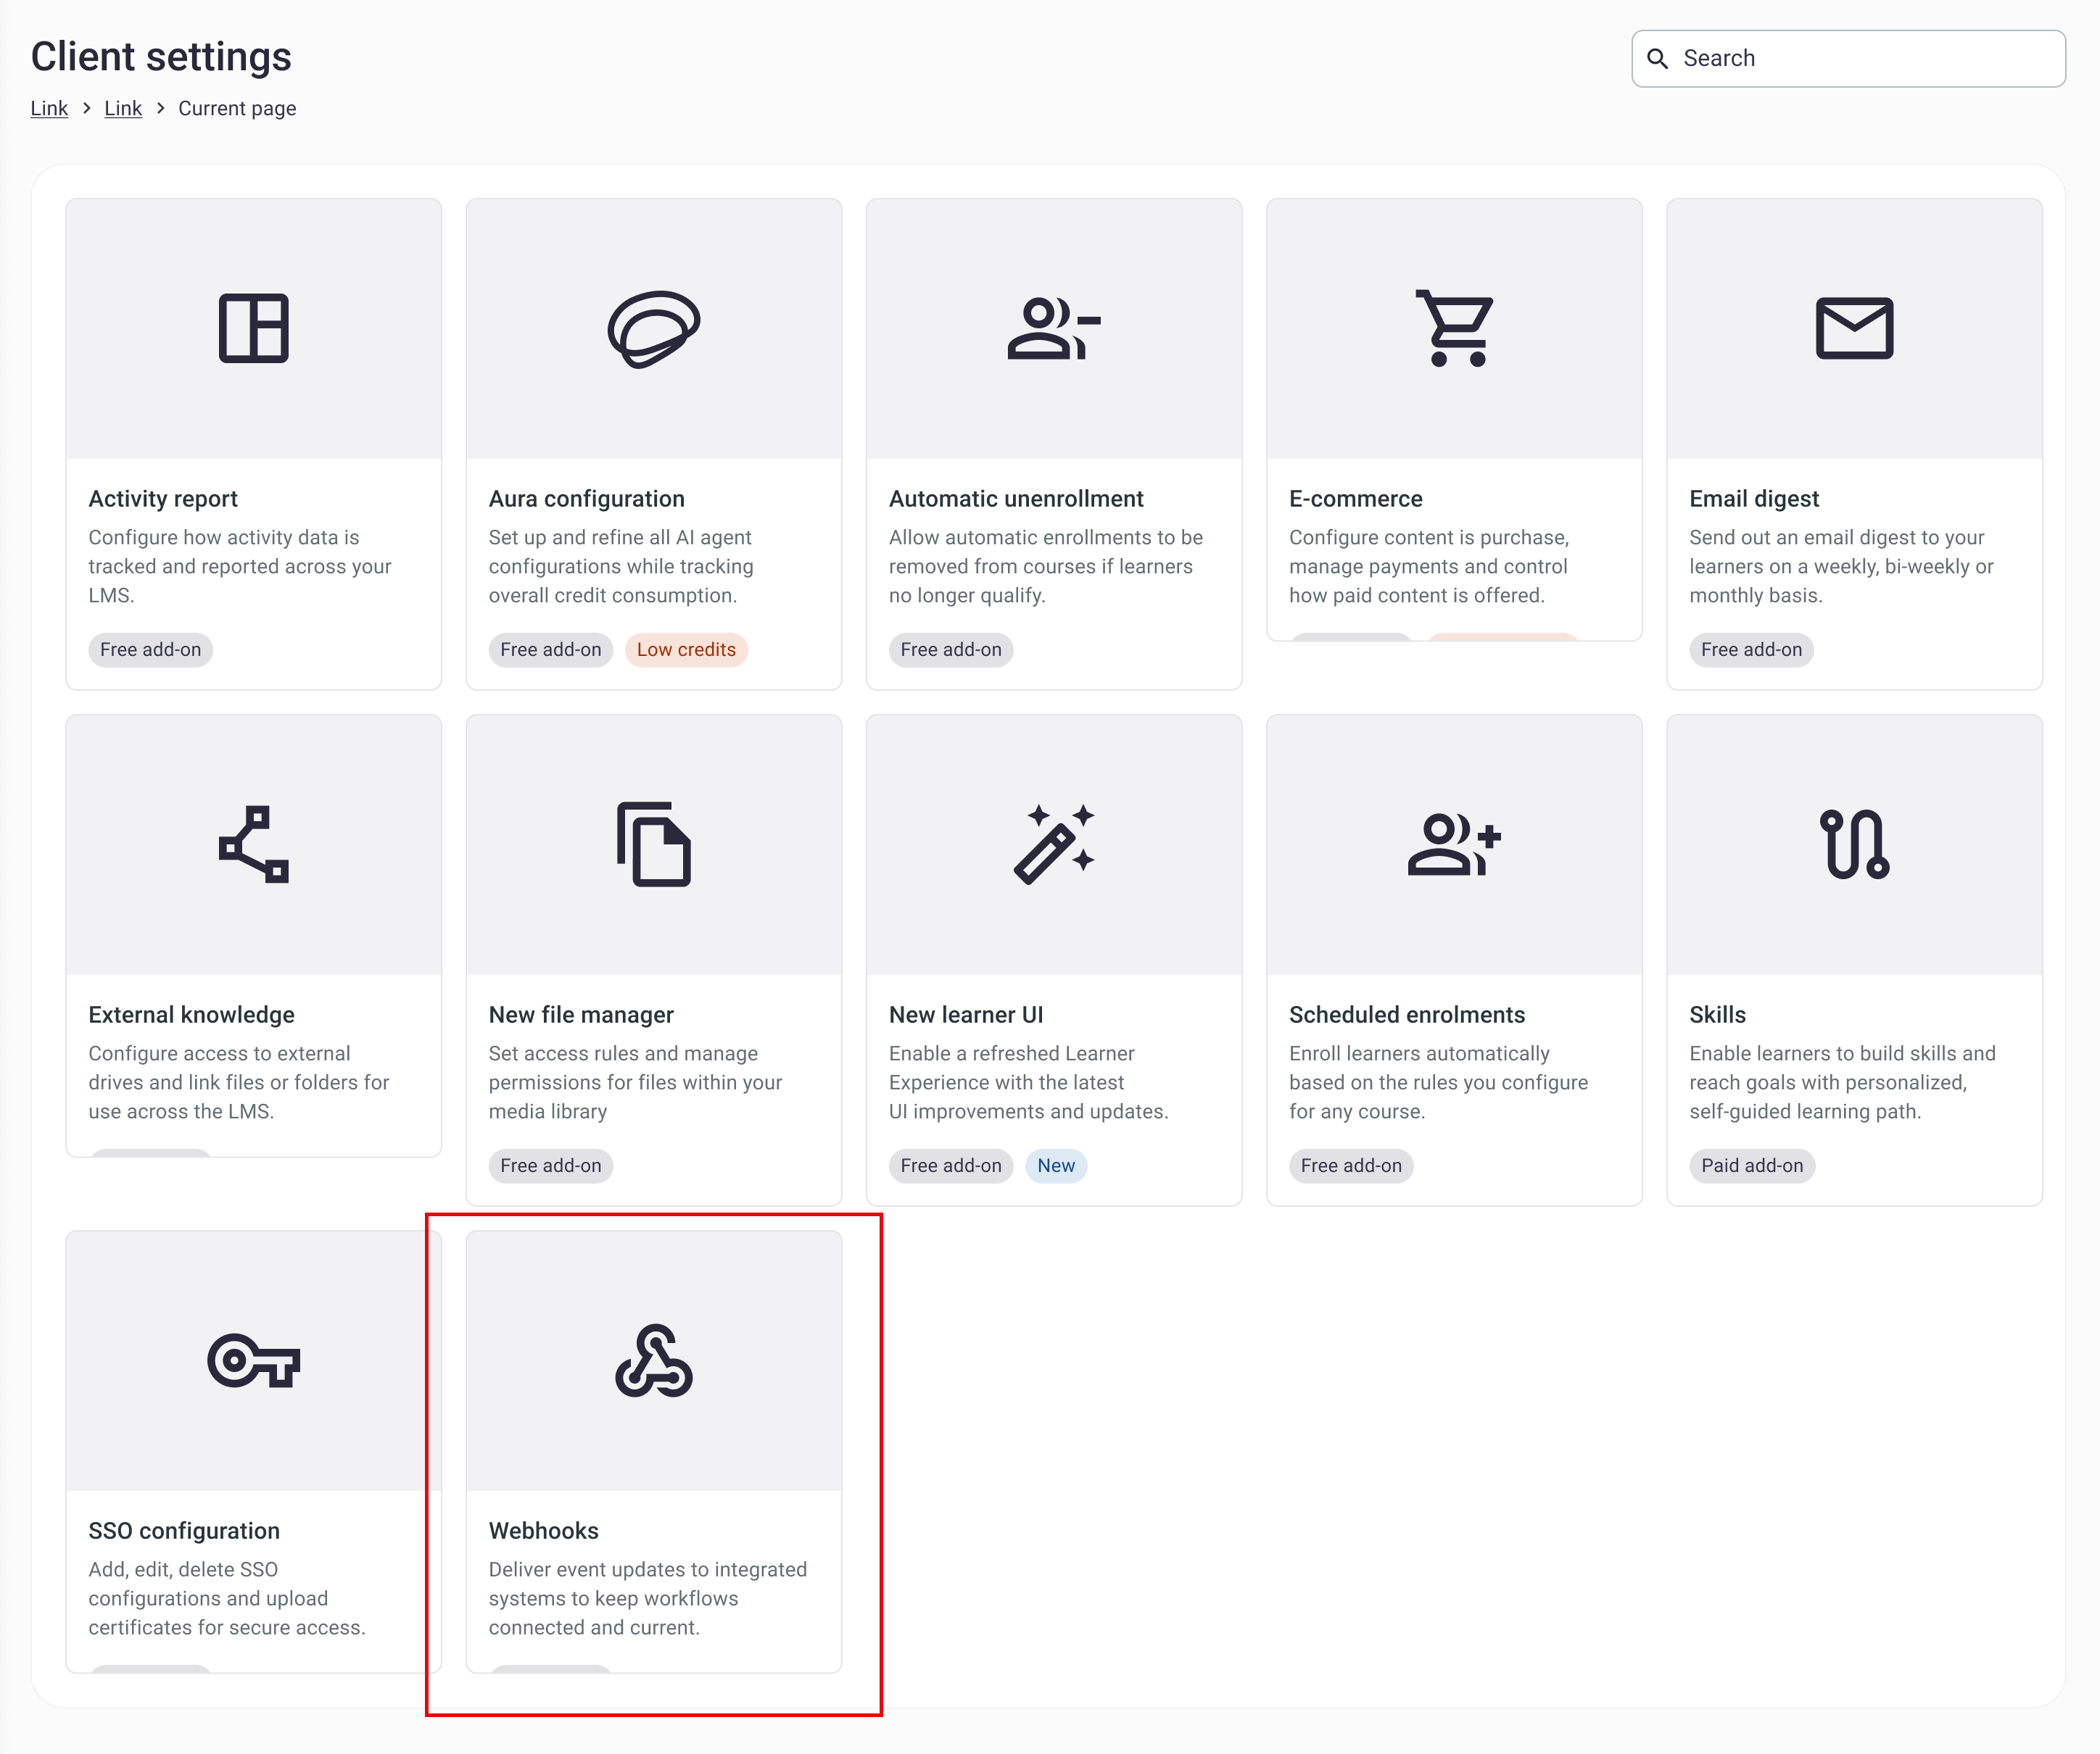
Task: Open the New file manager documents icon
Action: pos(654,844)
